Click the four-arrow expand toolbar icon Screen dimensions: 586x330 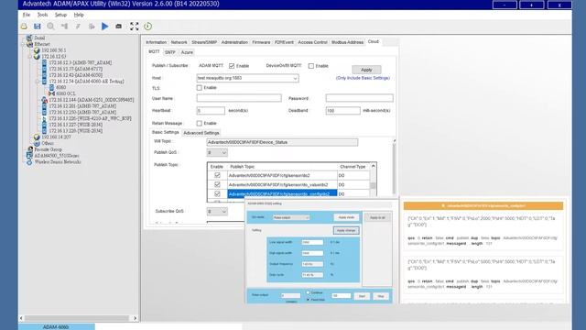pyautogui.click(x=135, y=27)
